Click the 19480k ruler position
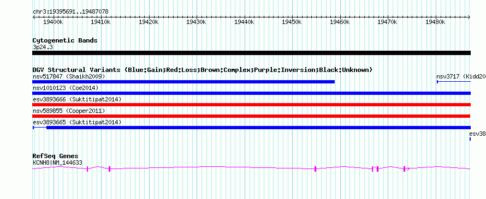Viewport: 486px width, 199px height. tap(436, 22)
